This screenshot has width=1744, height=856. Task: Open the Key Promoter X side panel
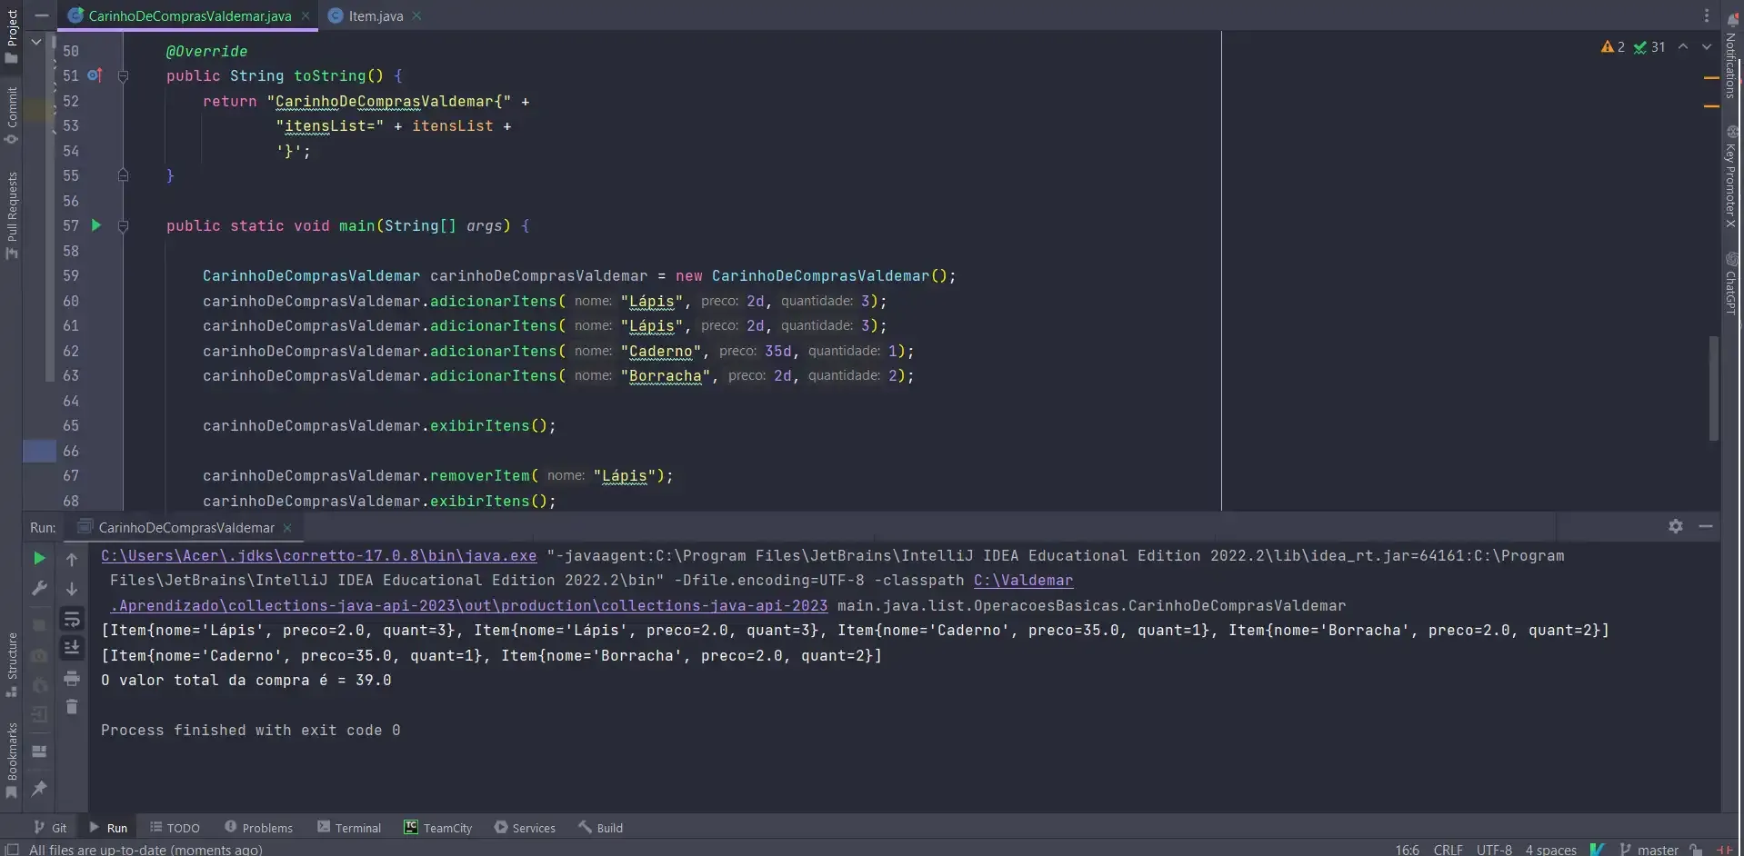1732,177
